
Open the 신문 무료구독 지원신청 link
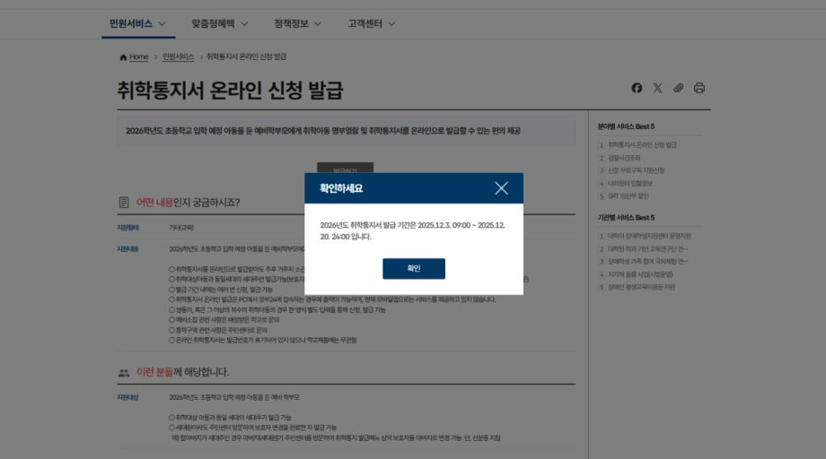[x=636, y=170]
